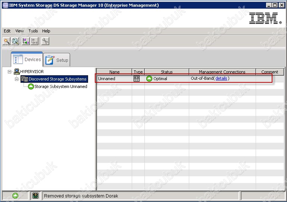Switch to the Devices tab

point(27,59)
